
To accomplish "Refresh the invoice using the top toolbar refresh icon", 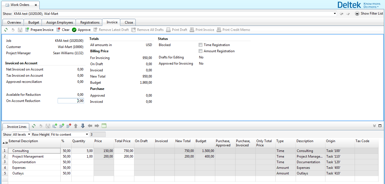I will tap(6, 30).
